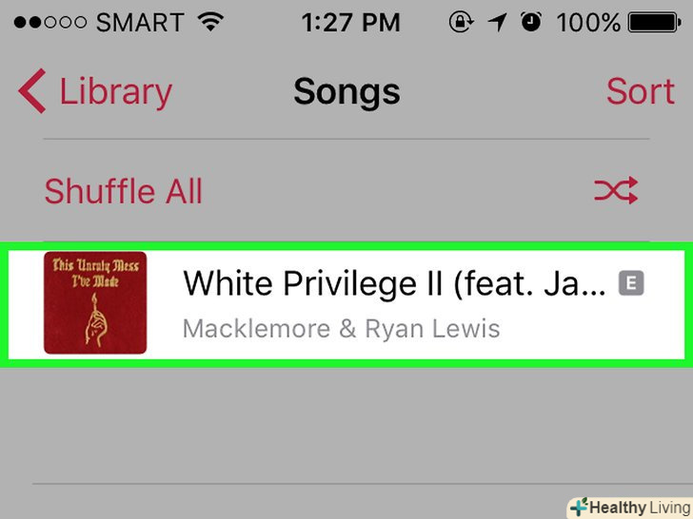
Task: Tap the Songs header title
Action: point(346,91)
